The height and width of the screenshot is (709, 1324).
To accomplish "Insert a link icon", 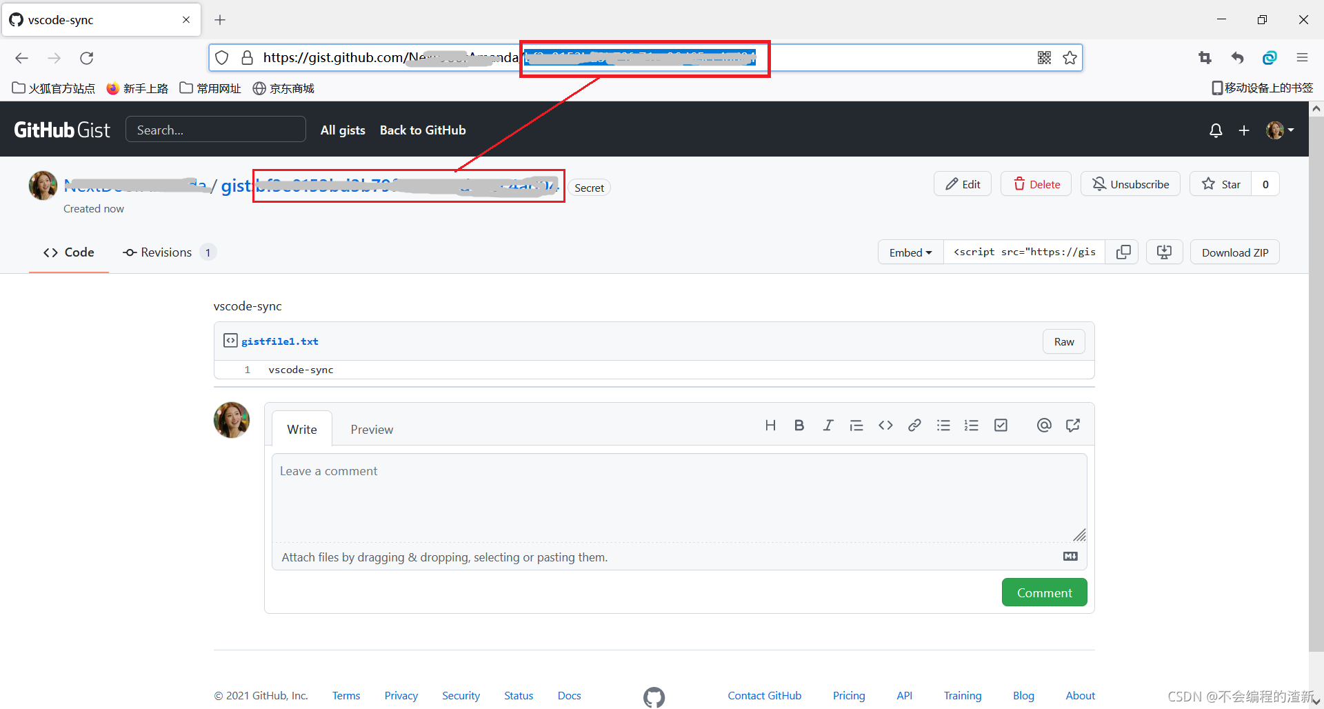I will (914, 426).
